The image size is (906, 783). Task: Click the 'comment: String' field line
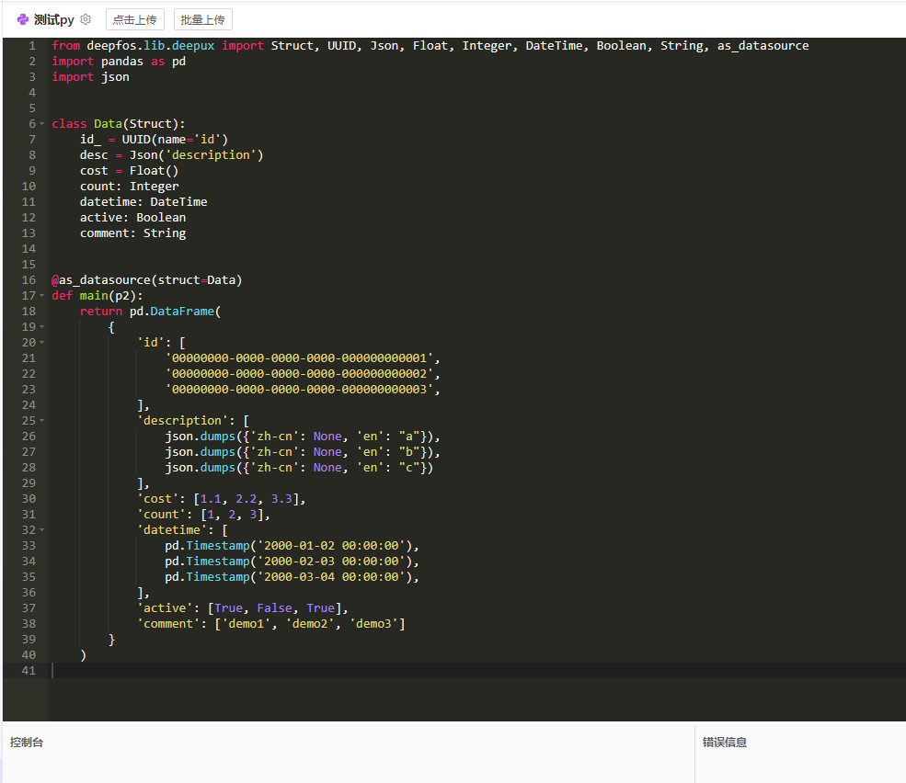[x=132, y=233]
